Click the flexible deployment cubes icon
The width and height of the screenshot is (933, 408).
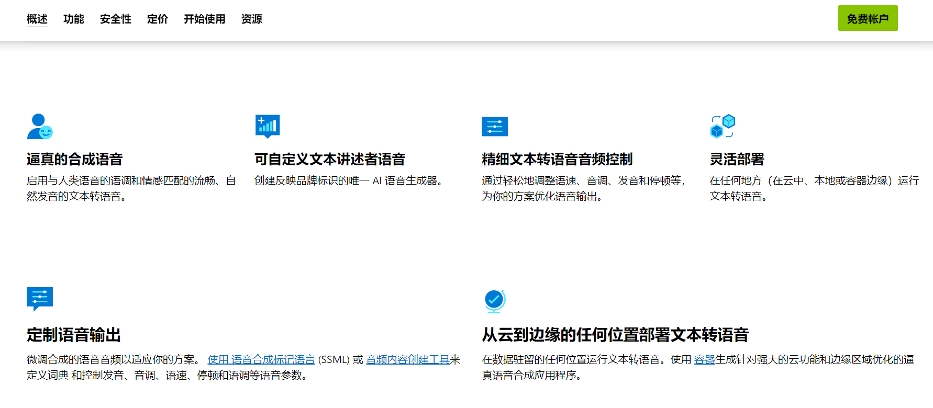723,127
